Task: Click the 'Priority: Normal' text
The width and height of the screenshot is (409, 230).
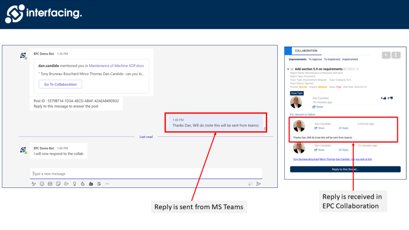Action: pyautogui.click(x=299, y=87)
